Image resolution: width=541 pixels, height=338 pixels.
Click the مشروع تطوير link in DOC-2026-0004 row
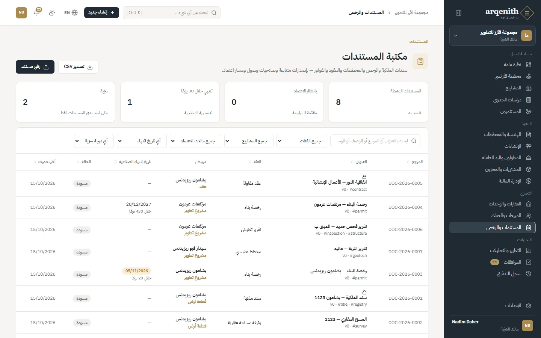[195, 211]
